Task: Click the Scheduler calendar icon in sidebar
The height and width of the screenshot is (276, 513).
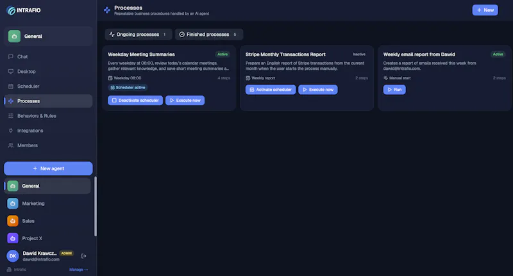Action: click(11, 86)
